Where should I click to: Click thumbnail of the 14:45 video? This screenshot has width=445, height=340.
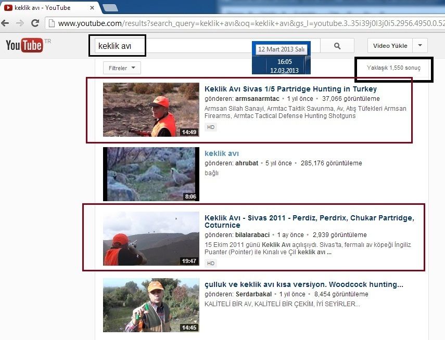151,305
